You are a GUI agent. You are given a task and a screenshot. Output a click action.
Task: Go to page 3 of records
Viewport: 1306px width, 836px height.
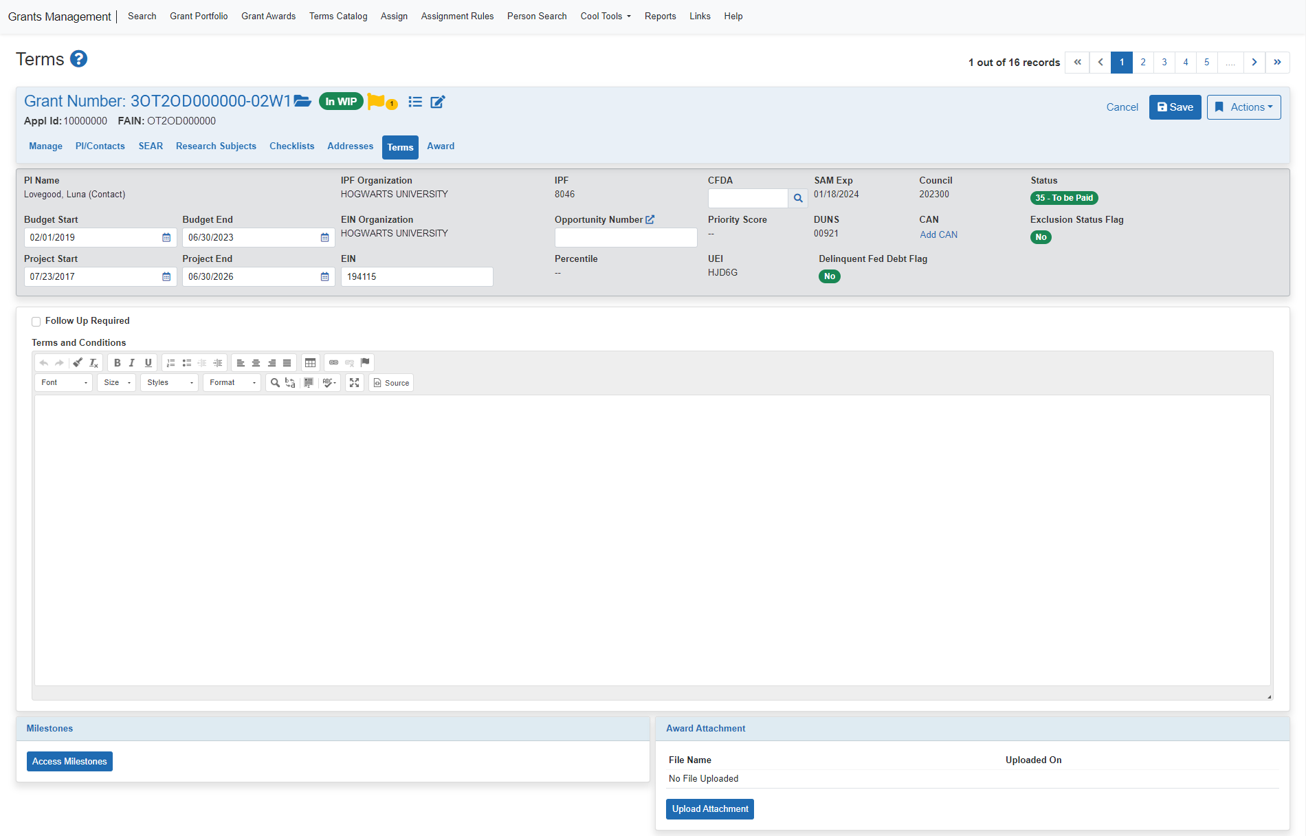click(x=1164, y=63)
